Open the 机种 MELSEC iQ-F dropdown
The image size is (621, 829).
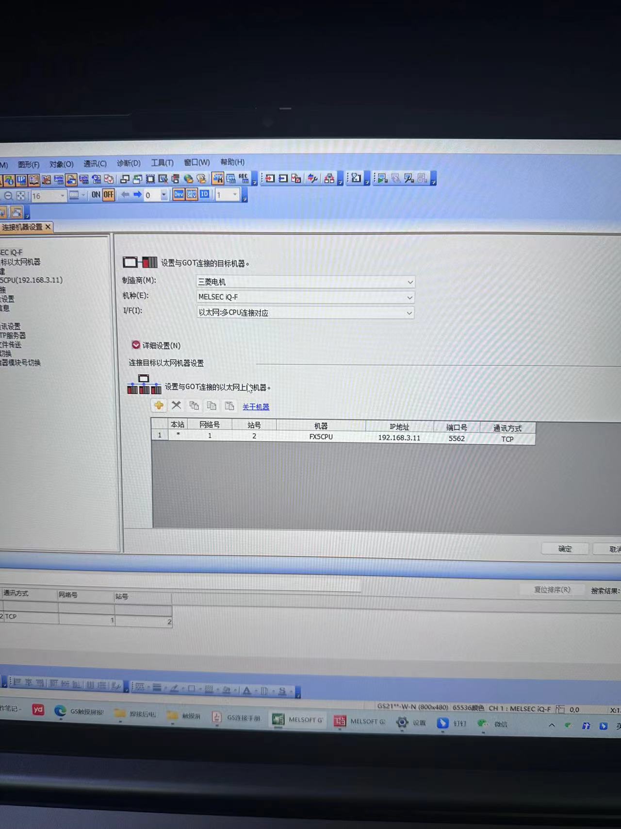(x=410, y=297)
